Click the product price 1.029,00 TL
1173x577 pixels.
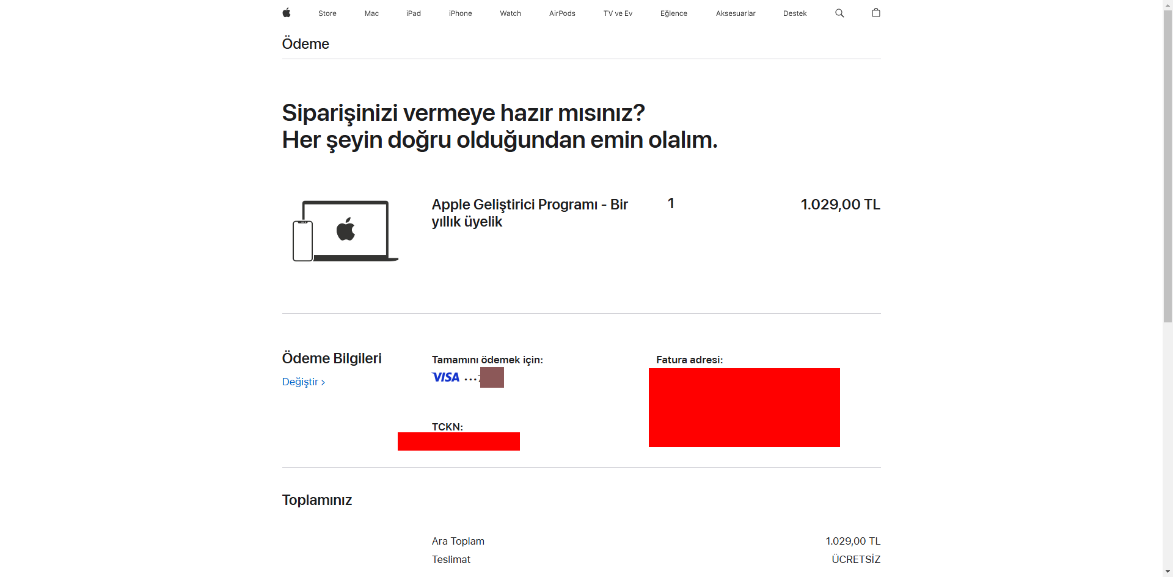click(841, 205)
